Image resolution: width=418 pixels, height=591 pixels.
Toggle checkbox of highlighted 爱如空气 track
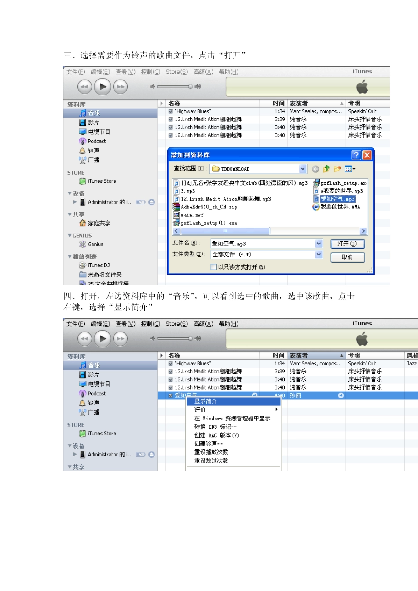(x=171, y=395)
